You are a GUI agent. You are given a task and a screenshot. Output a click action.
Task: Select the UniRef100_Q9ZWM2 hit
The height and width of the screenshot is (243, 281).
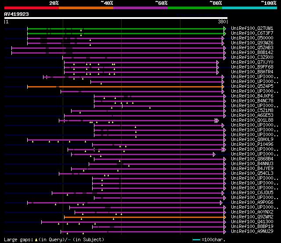pyautogui.click(x=252, y=217)
